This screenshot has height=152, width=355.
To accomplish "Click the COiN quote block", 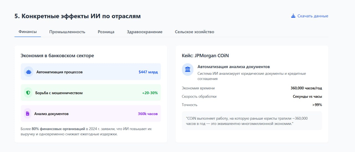I will [252, 121].
